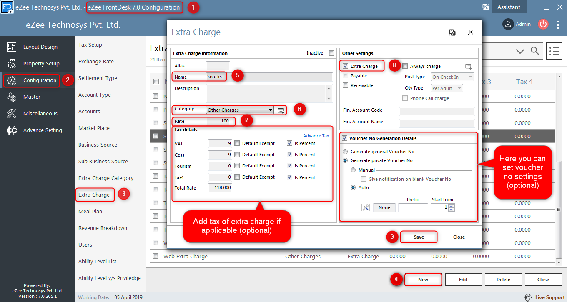Select the Manual voucher radio button
567x302 pixels.
(353, 170)
